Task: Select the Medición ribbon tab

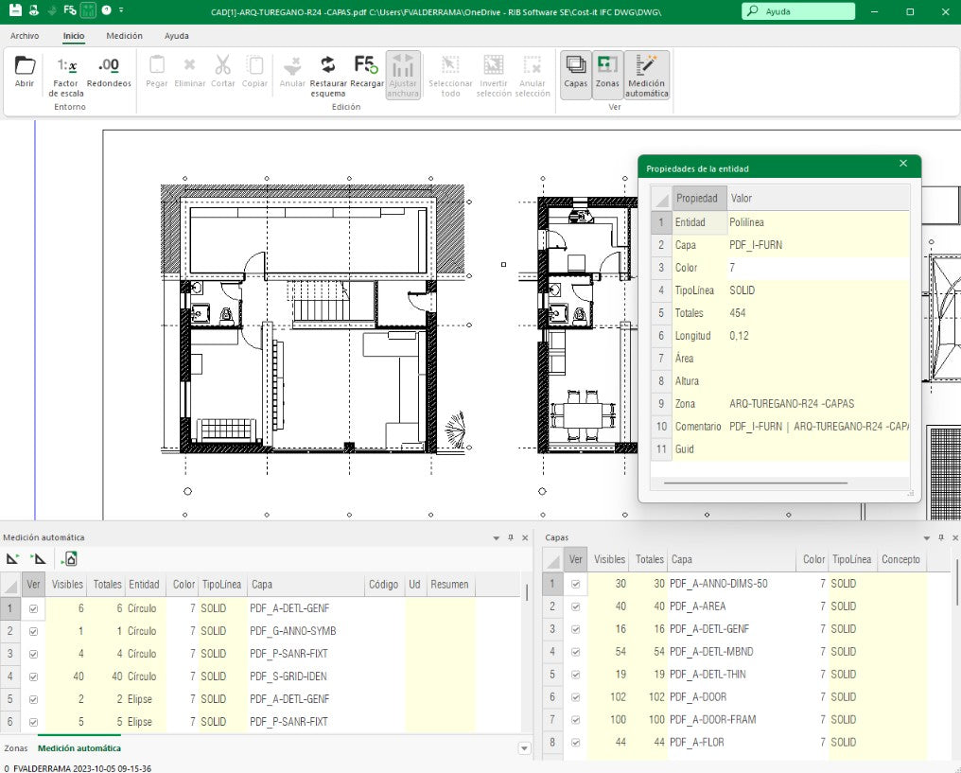Action: pos(125,36)
